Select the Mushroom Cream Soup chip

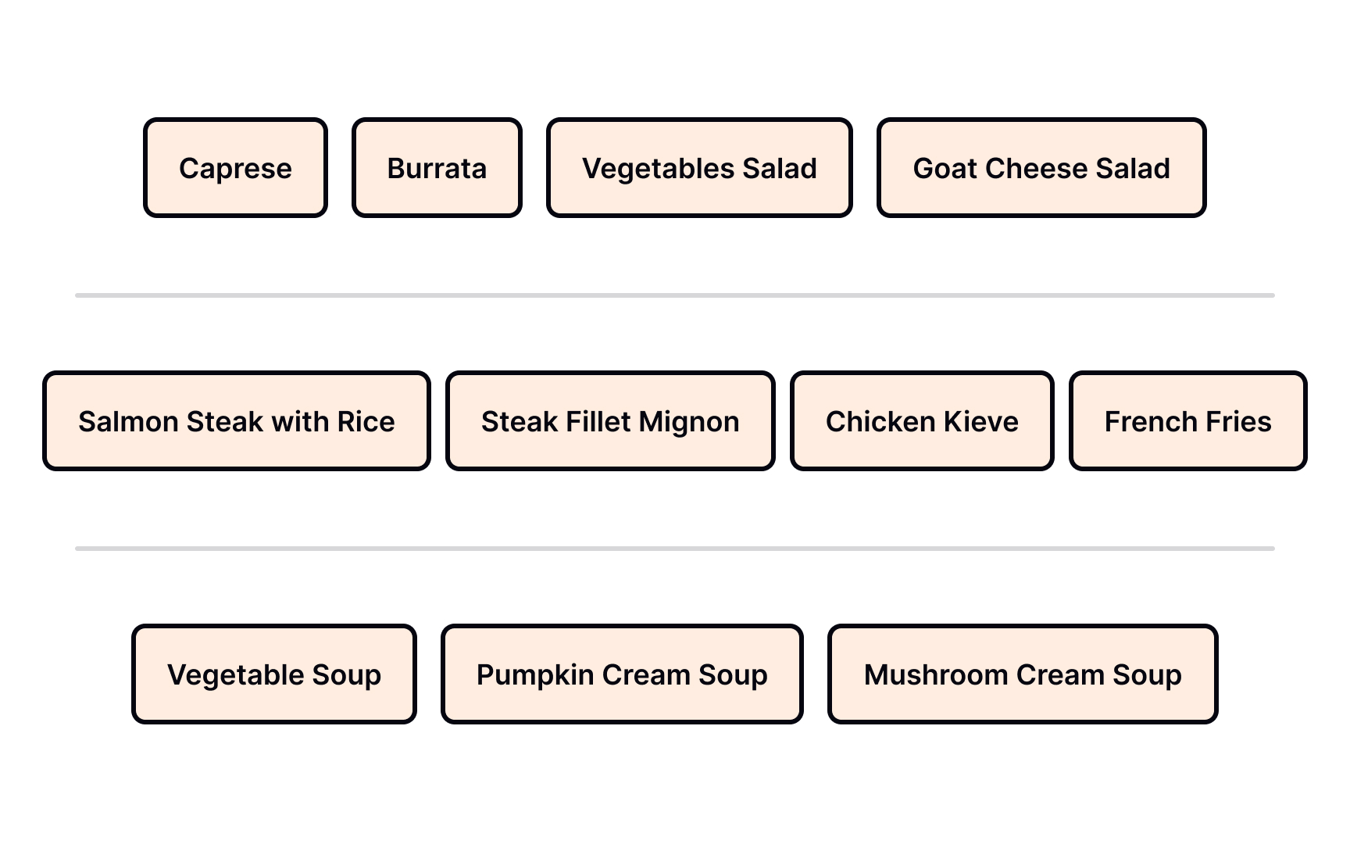tap(1023, 674)
